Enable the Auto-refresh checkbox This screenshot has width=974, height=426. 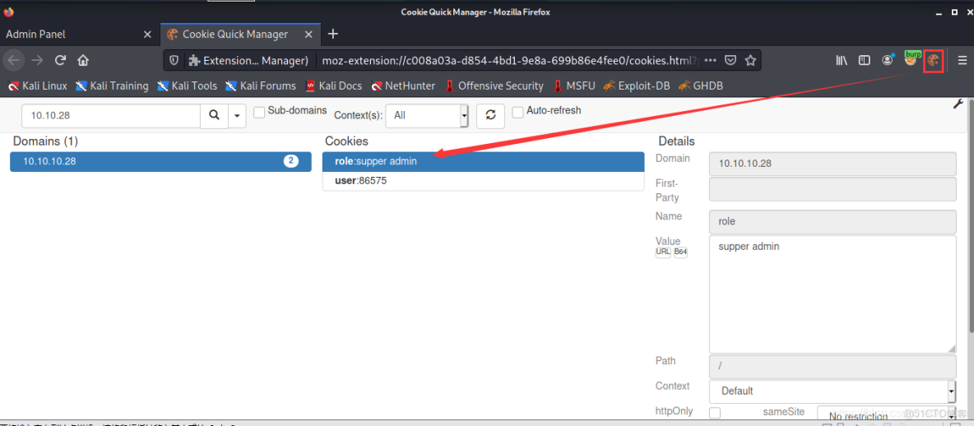tap(517, 112)
